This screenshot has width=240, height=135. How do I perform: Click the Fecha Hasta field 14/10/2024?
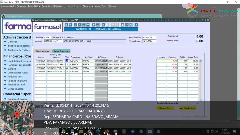[x=149, y=41]
